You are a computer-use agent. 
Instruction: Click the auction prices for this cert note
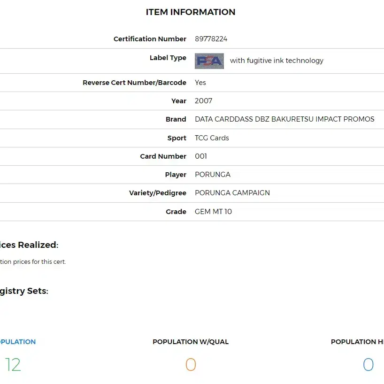point(33,262)
